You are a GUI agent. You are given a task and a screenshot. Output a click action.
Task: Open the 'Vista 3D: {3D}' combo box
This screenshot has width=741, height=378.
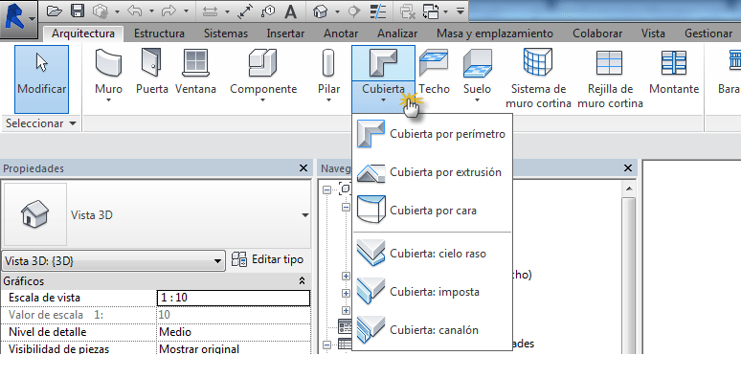[x=113, y=261]
